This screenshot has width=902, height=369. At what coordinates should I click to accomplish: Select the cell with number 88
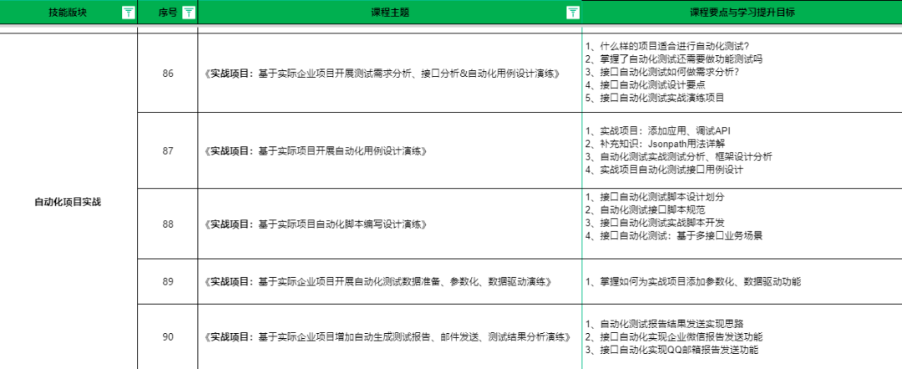(x=168, y=224)
